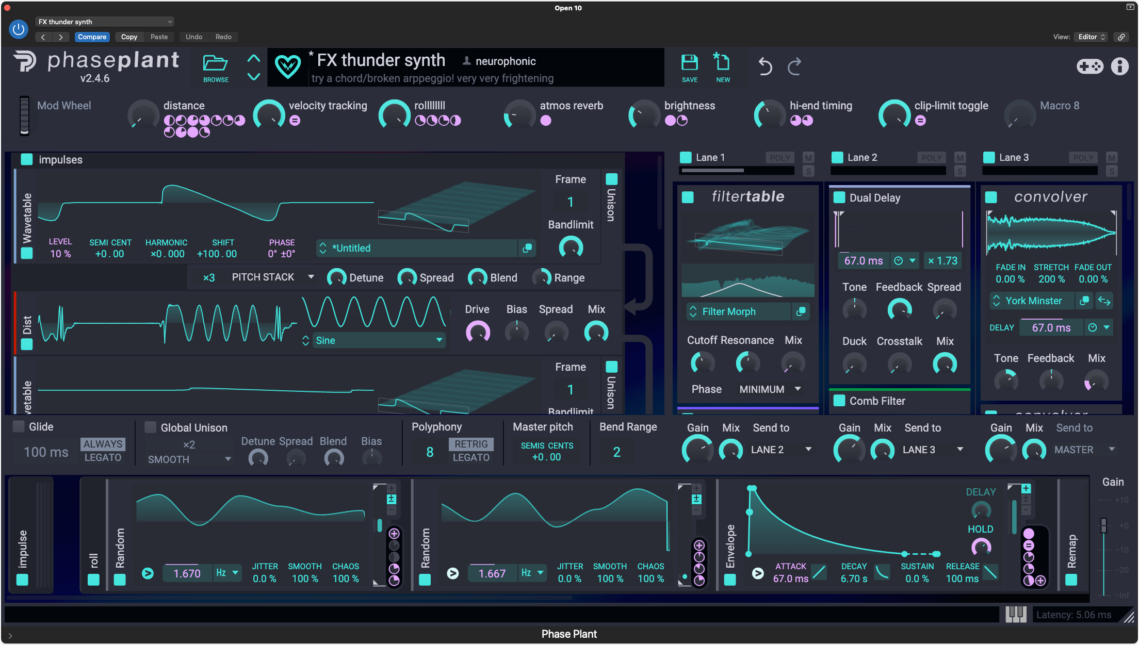This screenshot has height=645, width=1139.
Task: Load the previous preset with up chevron
Action: point(254,58)
